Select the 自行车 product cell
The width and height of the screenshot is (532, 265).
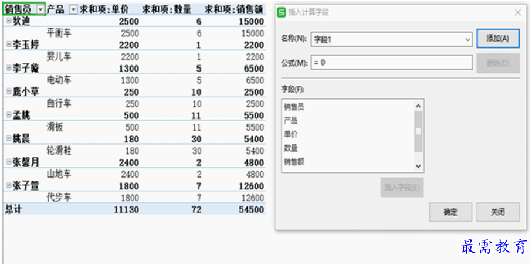point(59,104)
